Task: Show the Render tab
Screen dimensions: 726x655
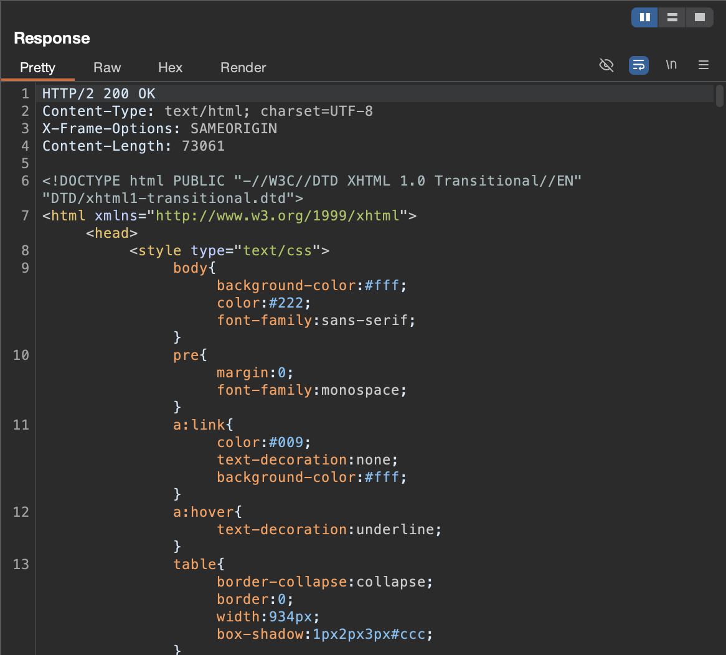Action: pyautogui.click(x=243, y=67)
